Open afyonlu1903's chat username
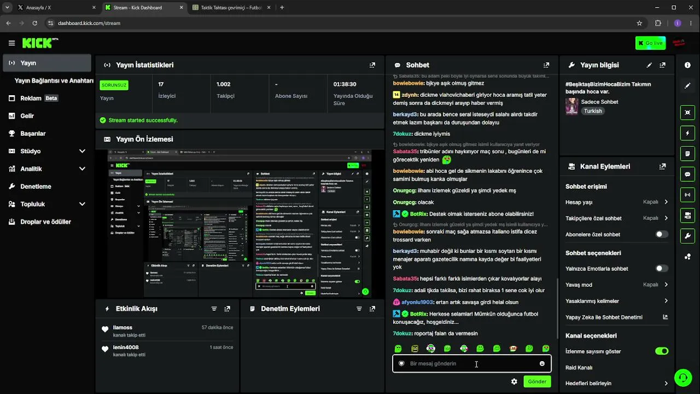Viewport: 700px width, 394px height. (x=417, y=302)
